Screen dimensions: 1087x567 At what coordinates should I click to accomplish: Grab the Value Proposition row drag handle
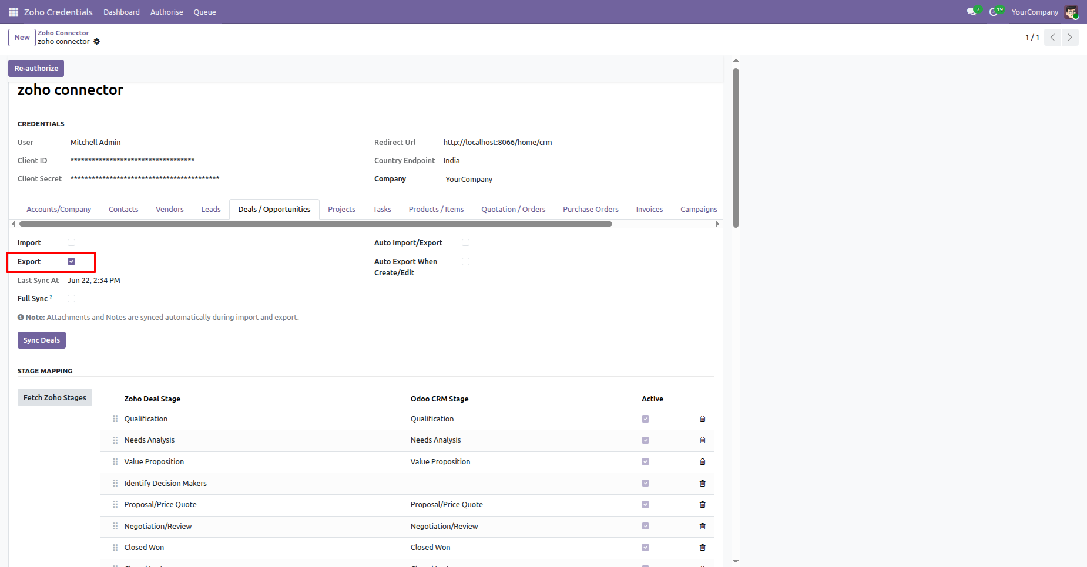point(115,462)
